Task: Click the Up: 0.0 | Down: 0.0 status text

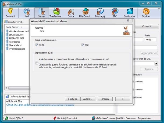Action: pyautogui.click(x=67, y=118)
